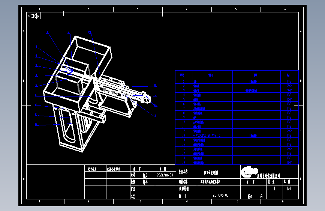Select the company name text beside the logo

point(268,176)
